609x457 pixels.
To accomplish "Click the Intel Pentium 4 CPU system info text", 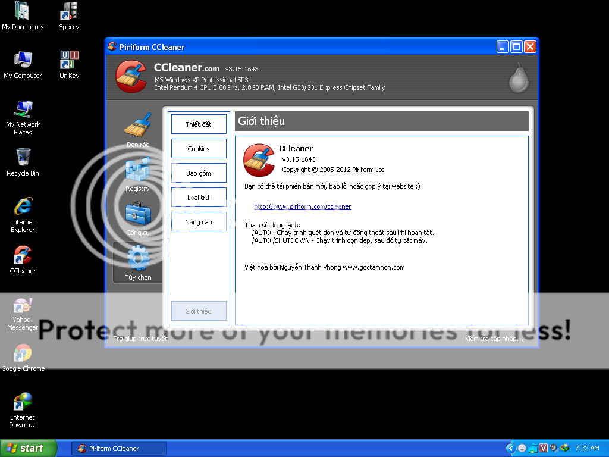I will click(x=269, y=87).
